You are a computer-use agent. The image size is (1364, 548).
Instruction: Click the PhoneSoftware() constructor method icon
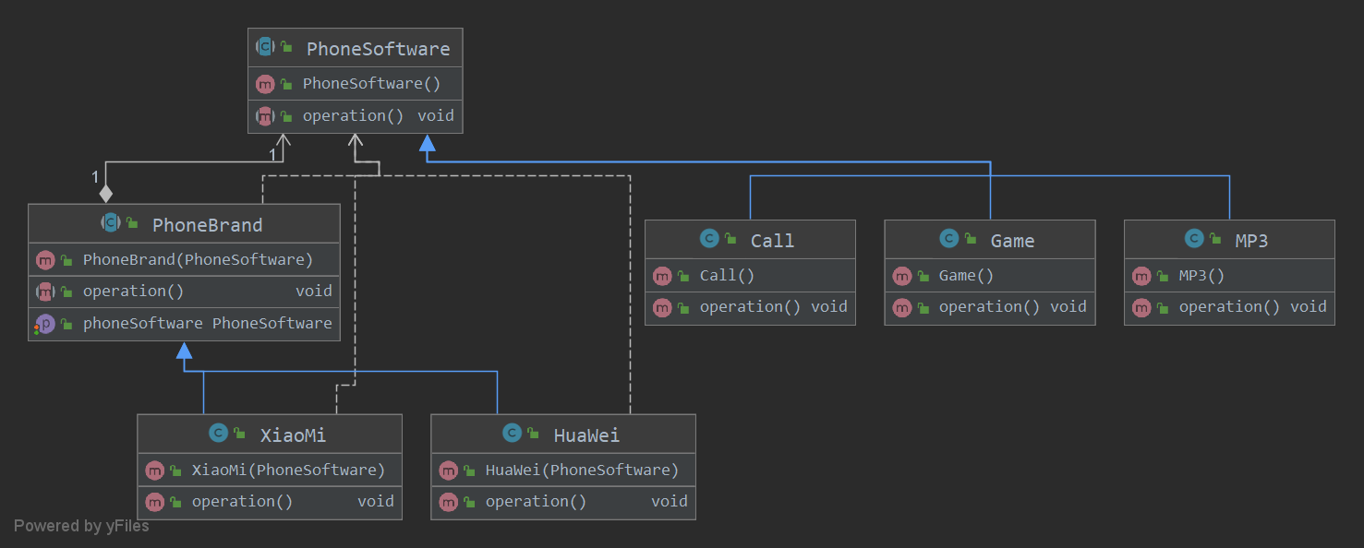coord(265,84)
